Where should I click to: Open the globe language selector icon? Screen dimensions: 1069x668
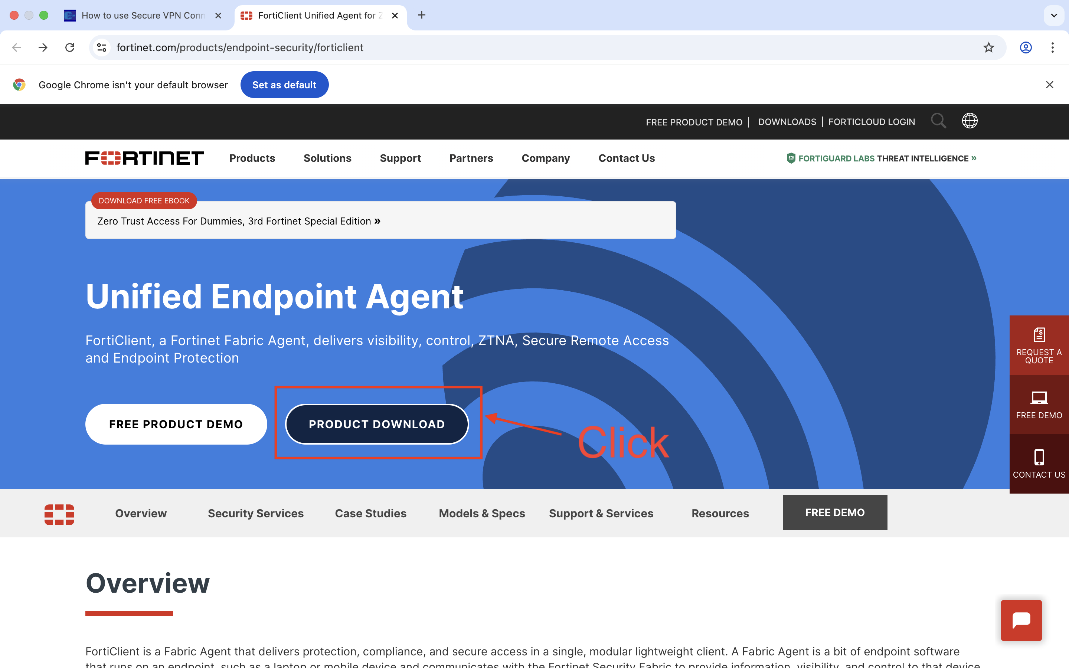pyautogui.click(x=970, y=121)
